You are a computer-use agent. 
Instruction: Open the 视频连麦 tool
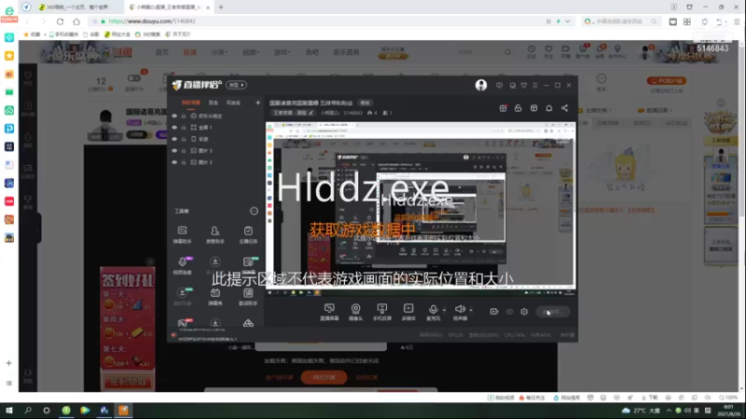coord(182,265)
